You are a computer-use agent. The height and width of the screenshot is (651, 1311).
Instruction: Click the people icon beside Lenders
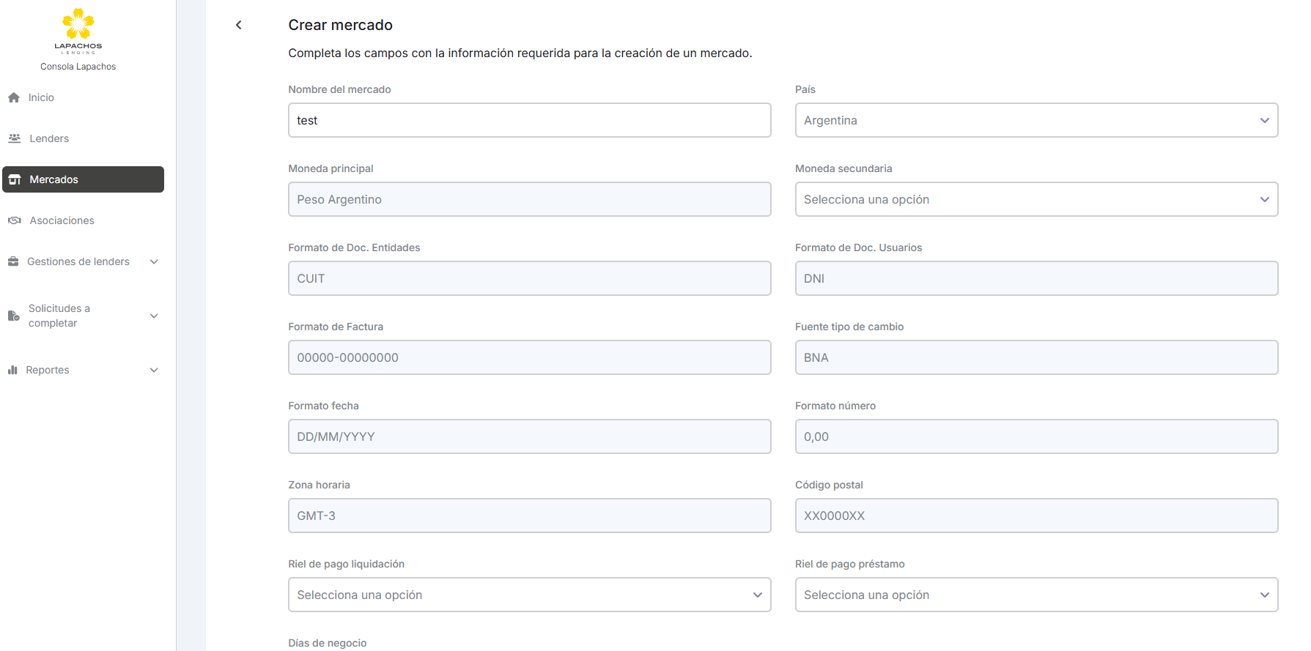14,138
